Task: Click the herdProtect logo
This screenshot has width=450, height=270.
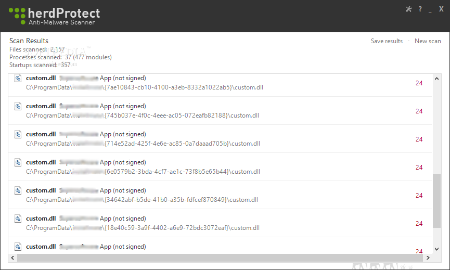Action: [x=55, y=16]
